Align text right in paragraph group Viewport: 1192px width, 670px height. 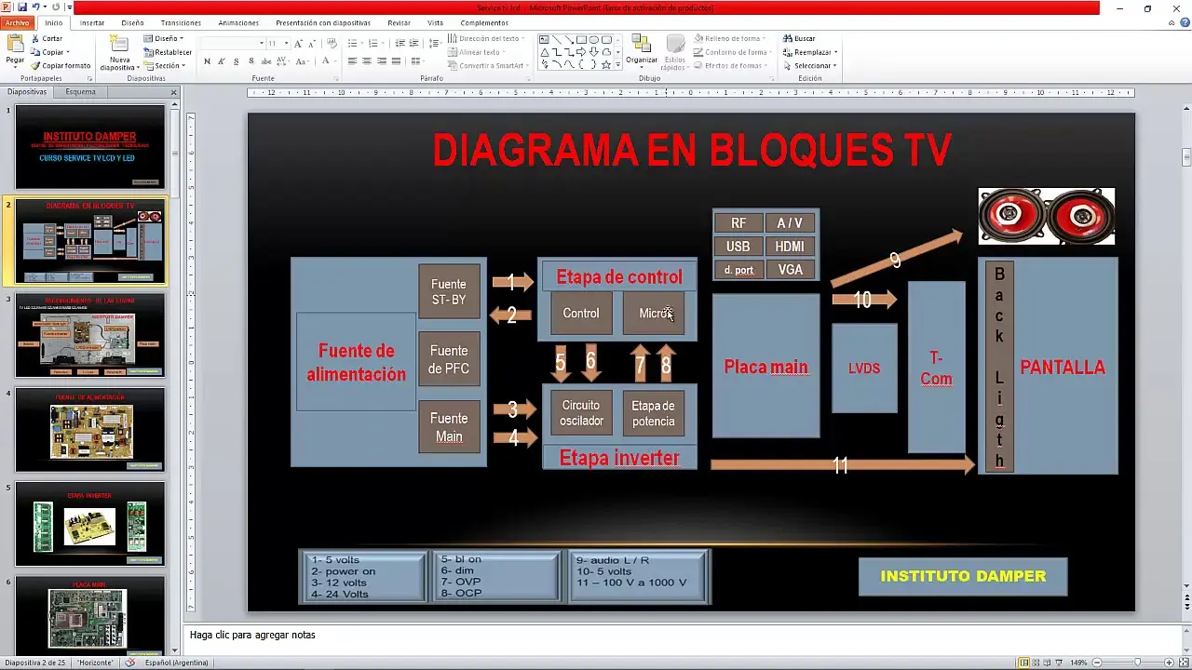tap(382, 61)
